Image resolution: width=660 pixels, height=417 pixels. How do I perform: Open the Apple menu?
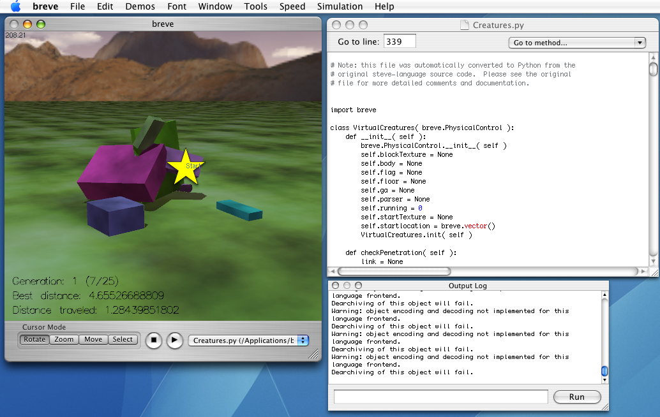15,6
